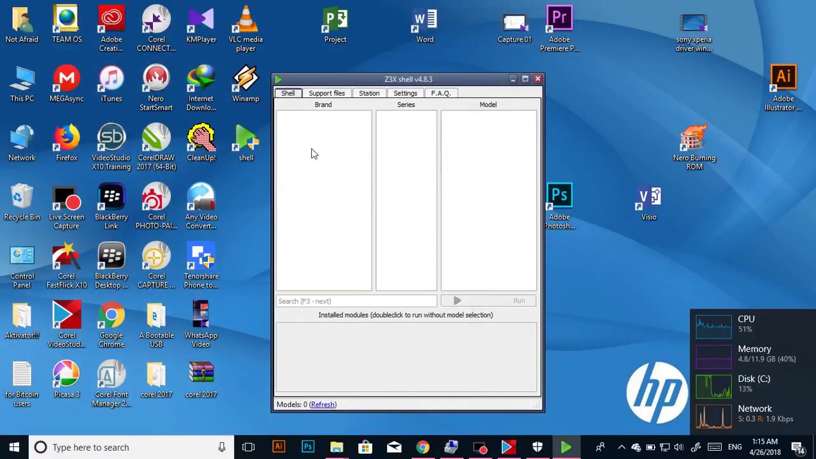The height and width of the screenshot is (459, 816).
Task: Select the Winamp desktop icon
Action: [x=245, y=85]
